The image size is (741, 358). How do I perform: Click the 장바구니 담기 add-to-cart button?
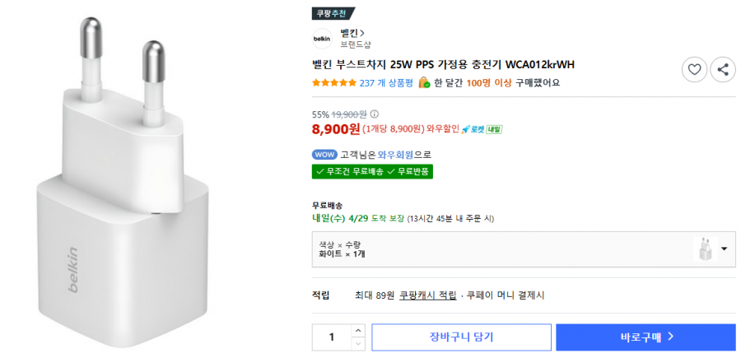(461, 337)
